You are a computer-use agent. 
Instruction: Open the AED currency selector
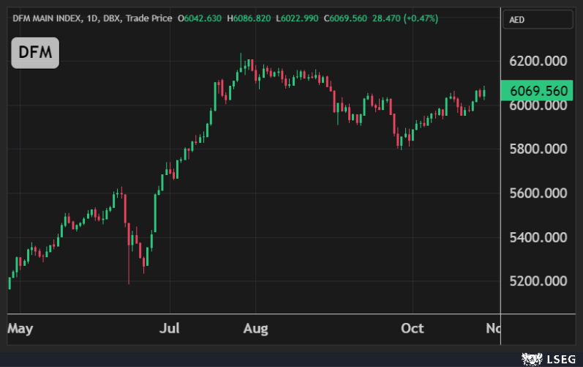(x=538, y=21)
